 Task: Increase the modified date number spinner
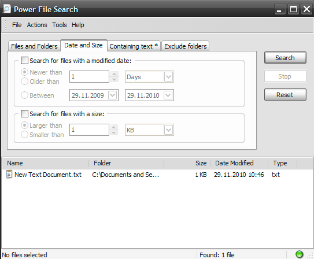[114, 74]
